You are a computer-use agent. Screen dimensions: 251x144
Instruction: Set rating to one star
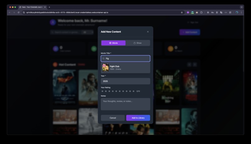point(102,91)
